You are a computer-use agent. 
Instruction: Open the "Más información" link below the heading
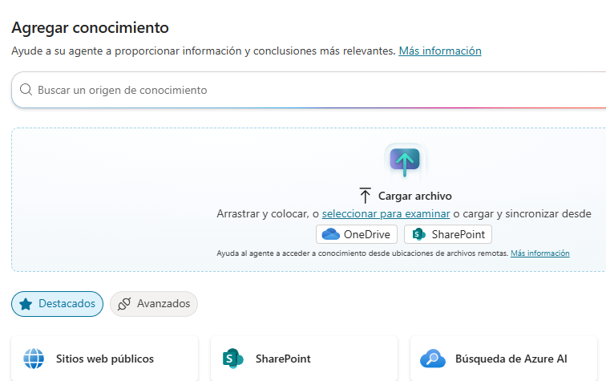440,51
